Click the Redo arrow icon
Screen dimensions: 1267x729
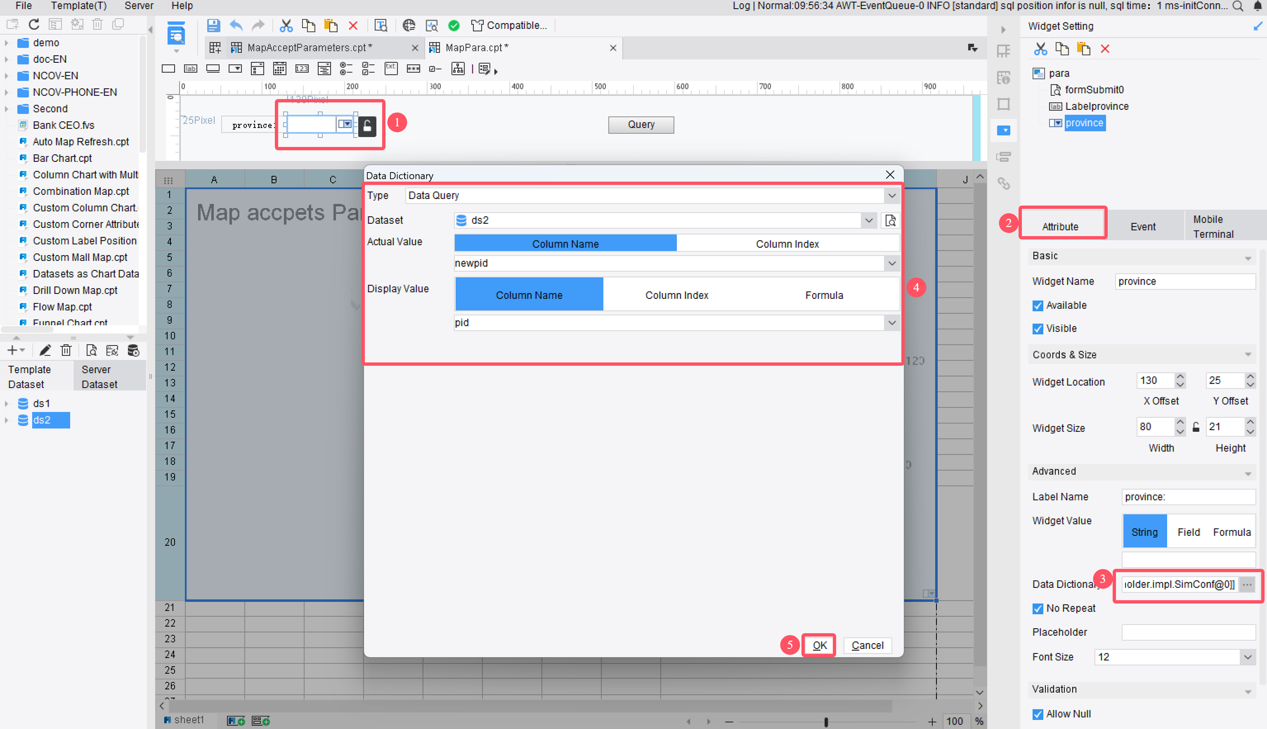pos(258,25)
